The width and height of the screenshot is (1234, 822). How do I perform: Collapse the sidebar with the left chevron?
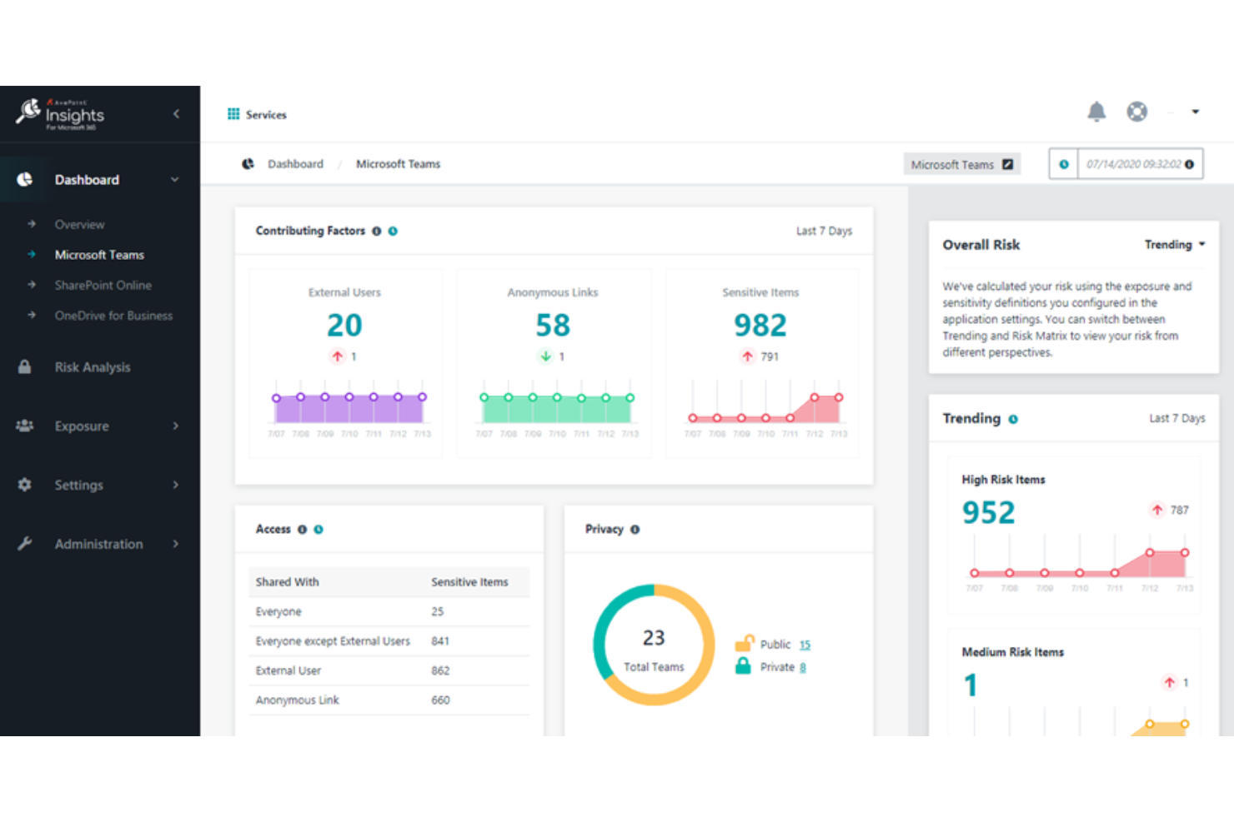[176, 113]
